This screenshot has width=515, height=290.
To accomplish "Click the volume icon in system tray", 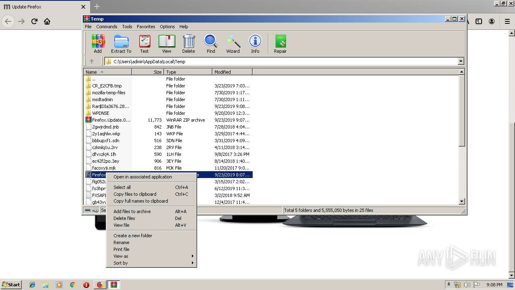I will 467,285.
